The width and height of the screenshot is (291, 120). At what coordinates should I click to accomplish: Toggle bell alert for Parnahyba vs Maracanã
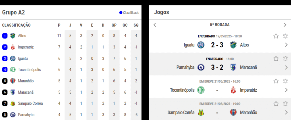pyautogui.click(x=285, y=58)
